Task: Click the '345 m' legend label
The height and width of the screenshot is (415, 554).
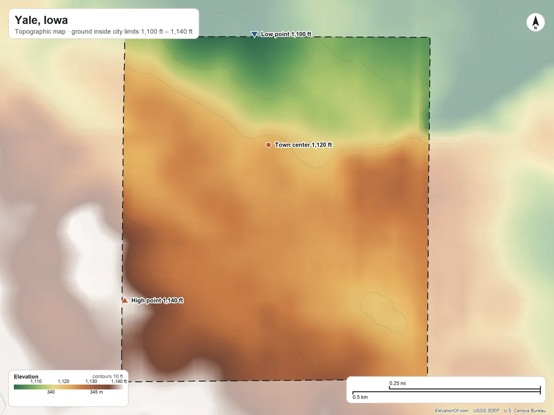Action: pos(96,392)
